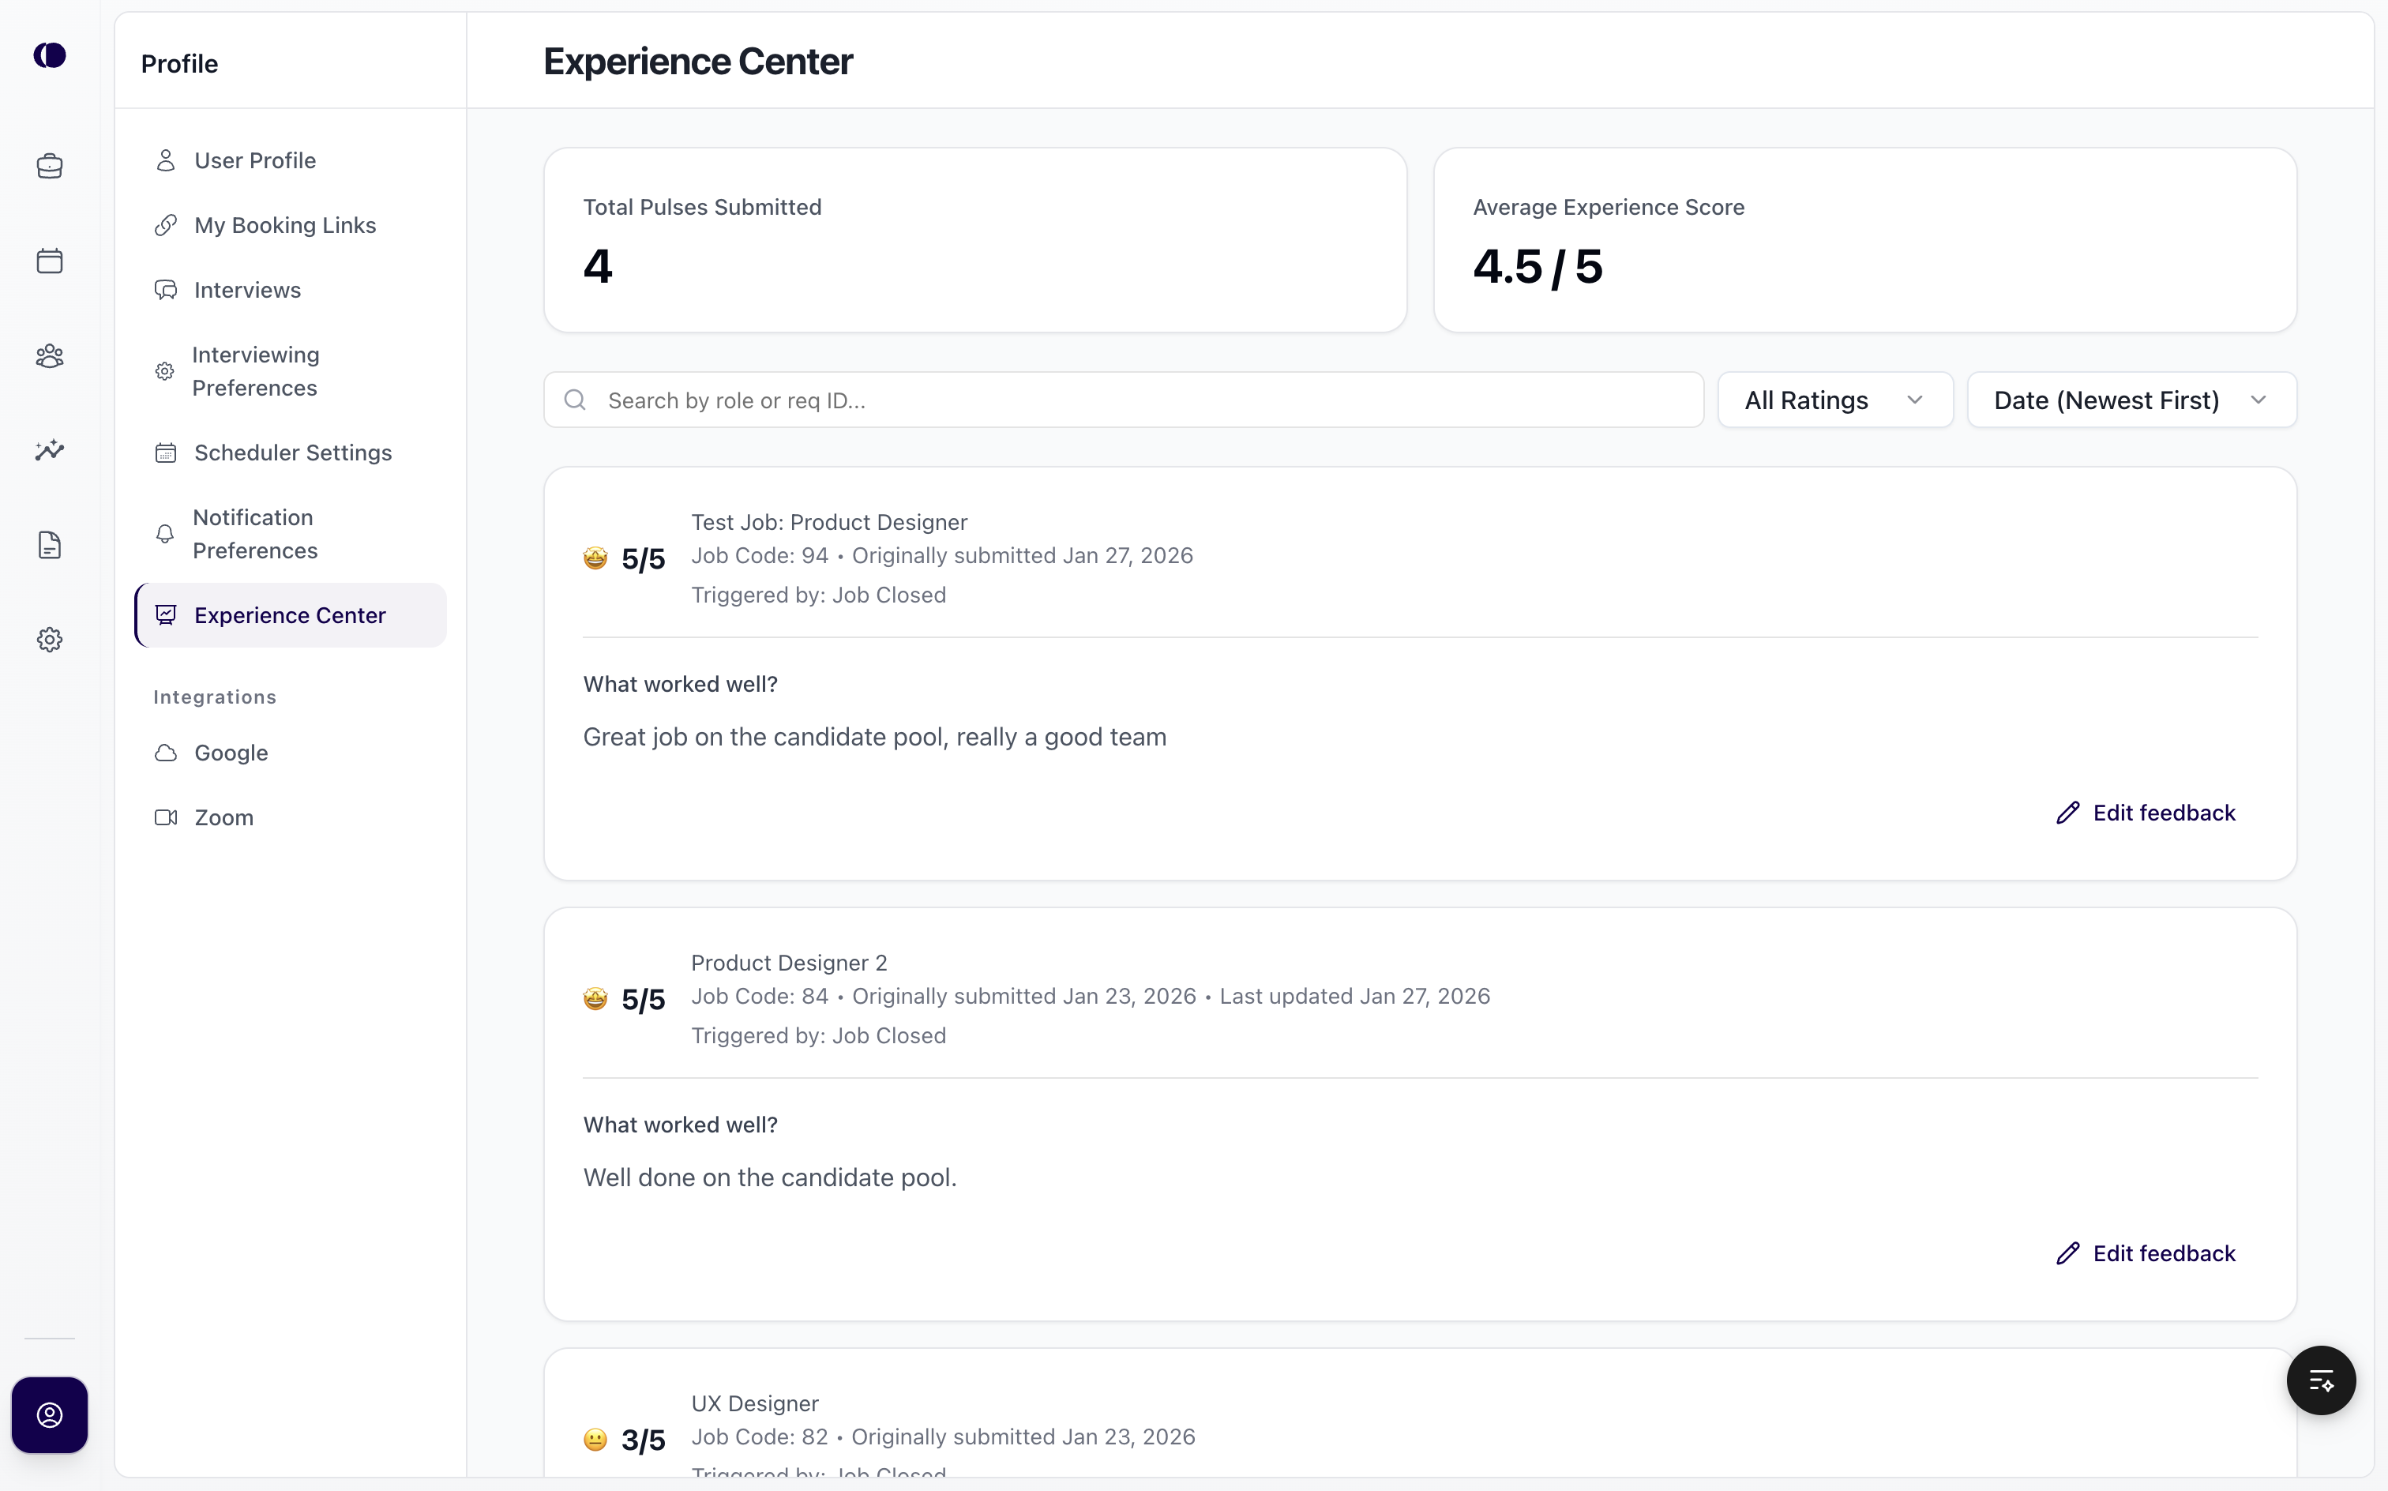Click the Interviewing Preferences gear icon
Screen dimensions: 2388x1491
click(165, 371)
